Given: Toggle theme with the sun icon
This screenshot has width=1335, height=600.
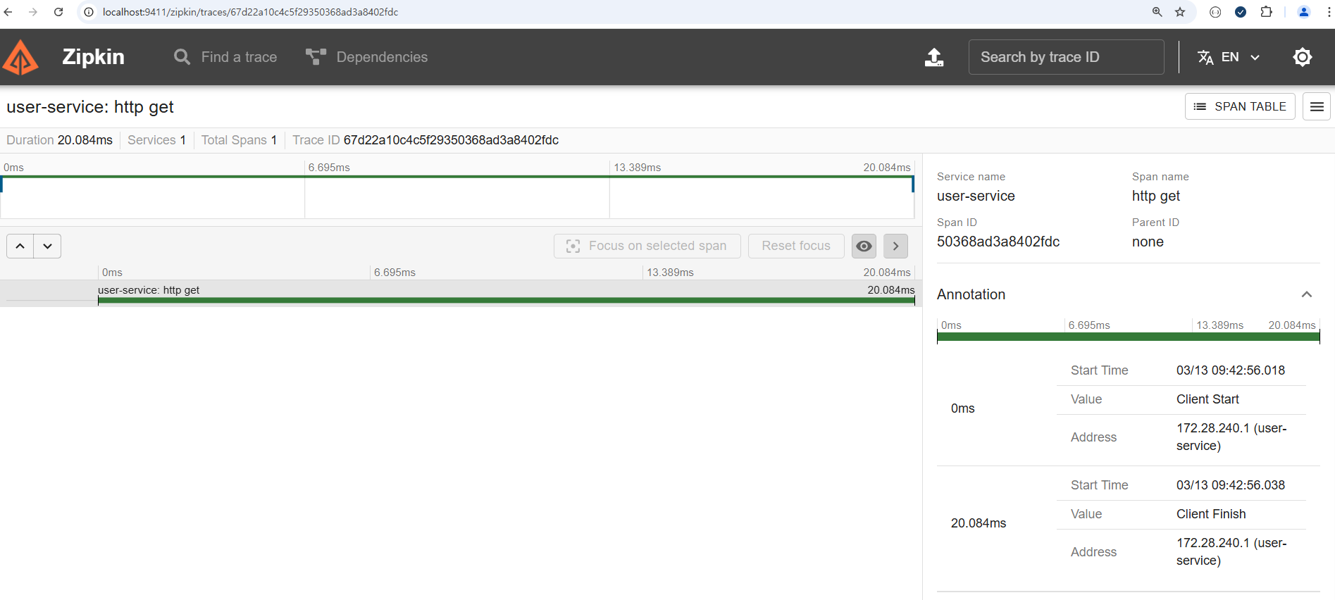Looking at the screenshot, I should pos(1303,57).
